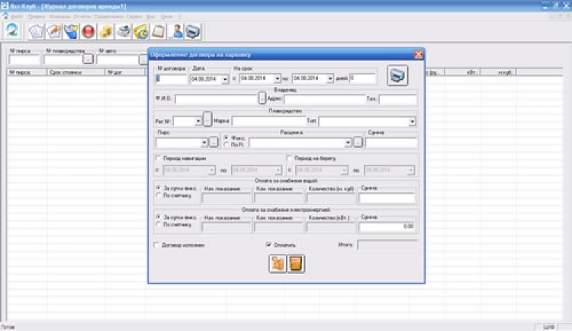Screen dimensions: 572x331
Task: Open the "Дата" date picker dropdown
Action: [x=225, y=79]
